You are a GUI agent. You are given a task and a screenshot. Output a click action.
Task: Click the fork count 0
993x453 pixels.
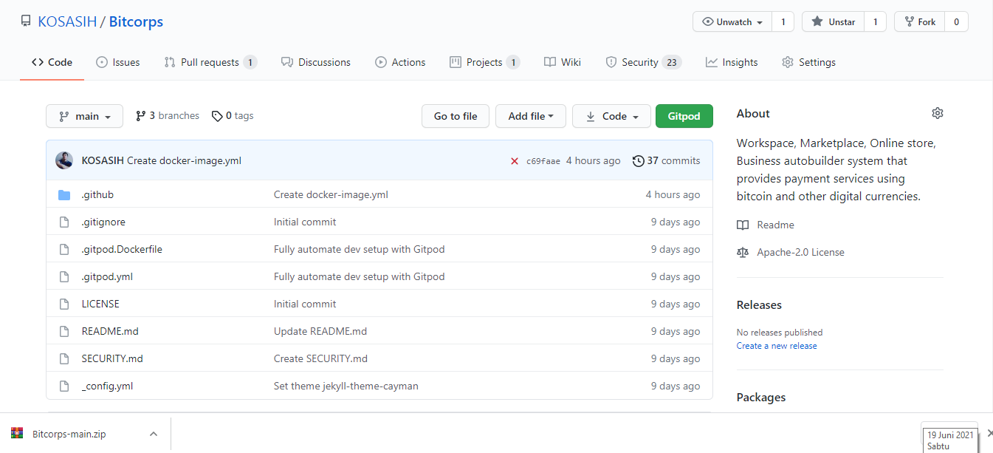pos(956,22)
